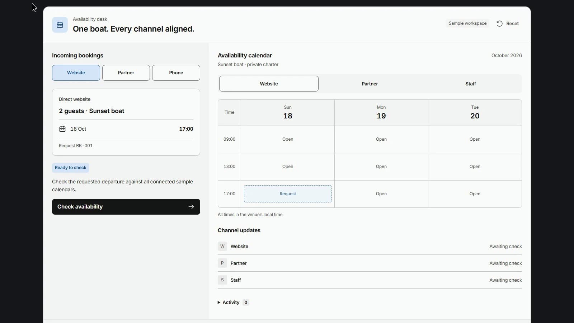Viewport: 574px width, 323px height.
Task: Click the Open slot Tue 20 at 13:00
Action: click(475, 167)
